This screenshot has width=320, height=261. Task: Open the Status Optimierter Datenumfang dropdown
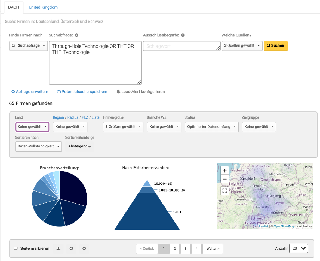(212, 127)
